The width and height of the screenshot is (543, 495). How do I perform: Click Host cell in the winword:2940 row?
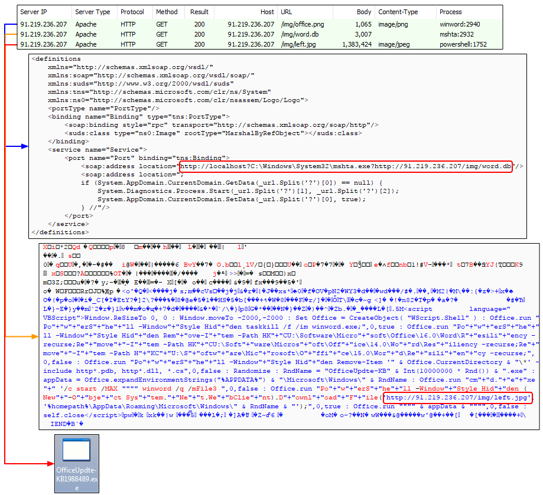point(251,24)
